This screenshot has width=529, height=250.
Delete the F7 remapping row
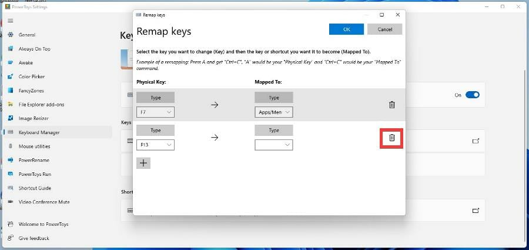pos(391,105)
